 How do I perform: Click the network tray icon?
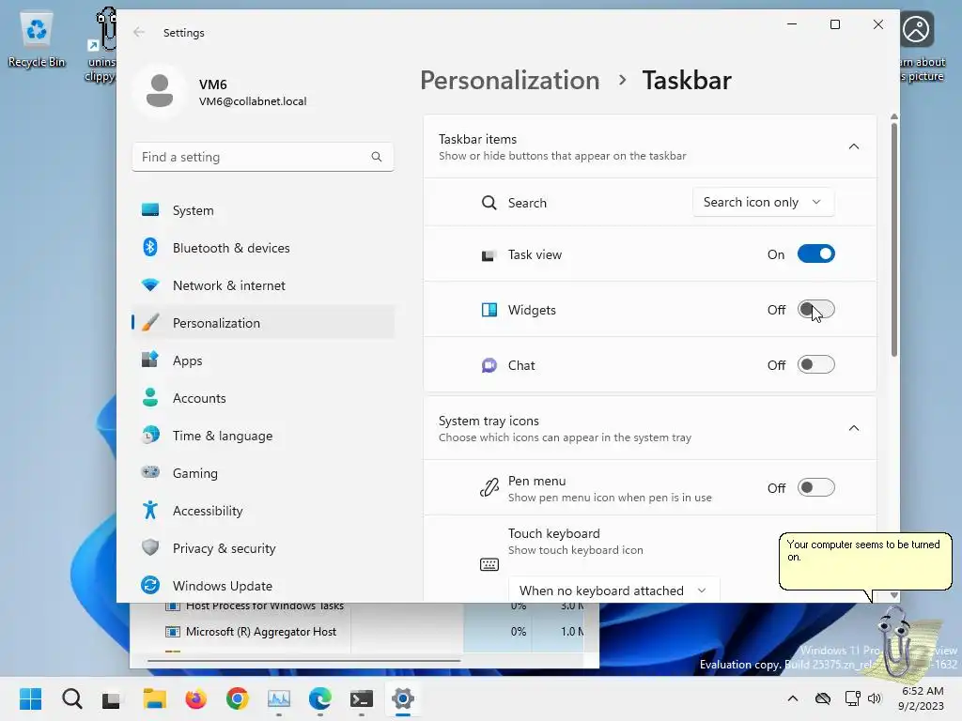point(852,698)
